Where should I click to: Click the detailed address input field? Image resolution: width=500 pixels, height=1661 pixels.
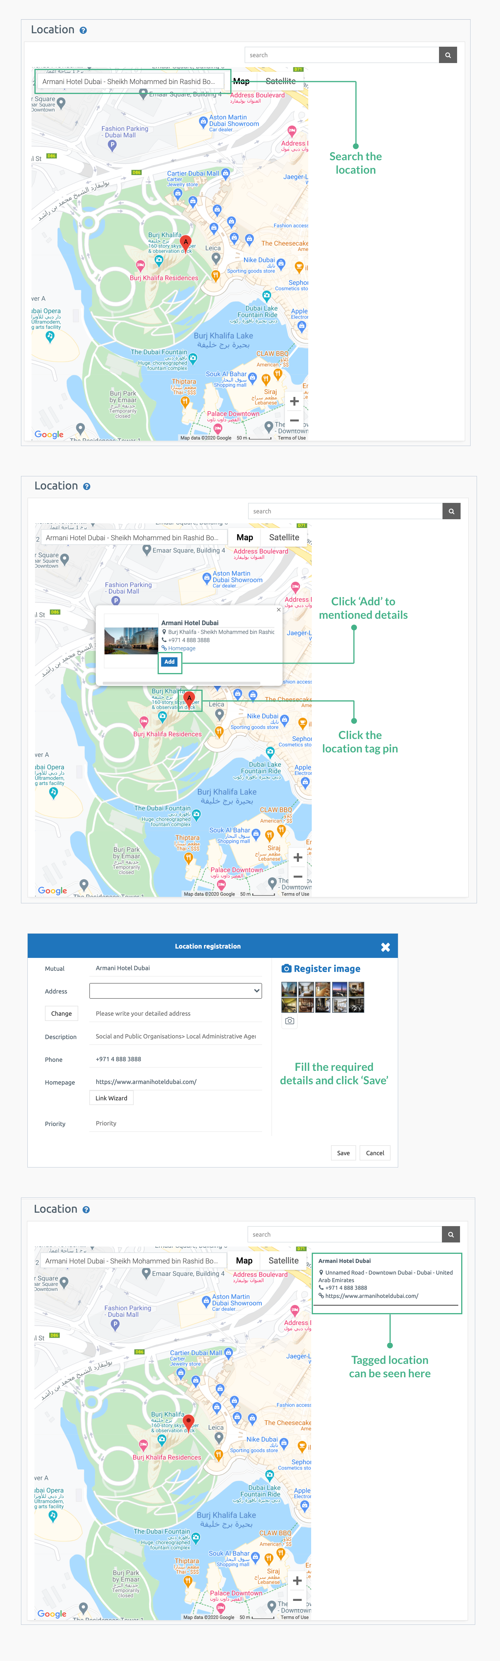176,1013
